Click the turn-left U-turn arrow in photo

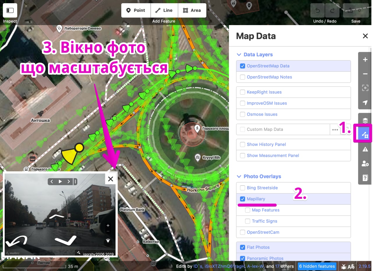pos(17,241)
